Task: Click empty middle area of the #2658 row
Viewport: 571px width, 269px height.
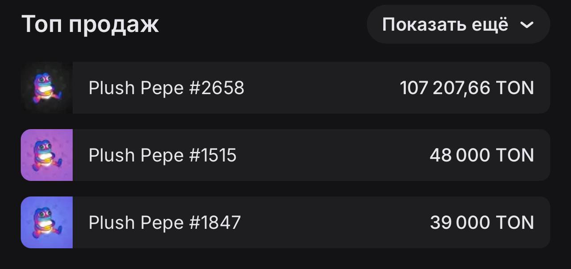Action: click(321, 88)
